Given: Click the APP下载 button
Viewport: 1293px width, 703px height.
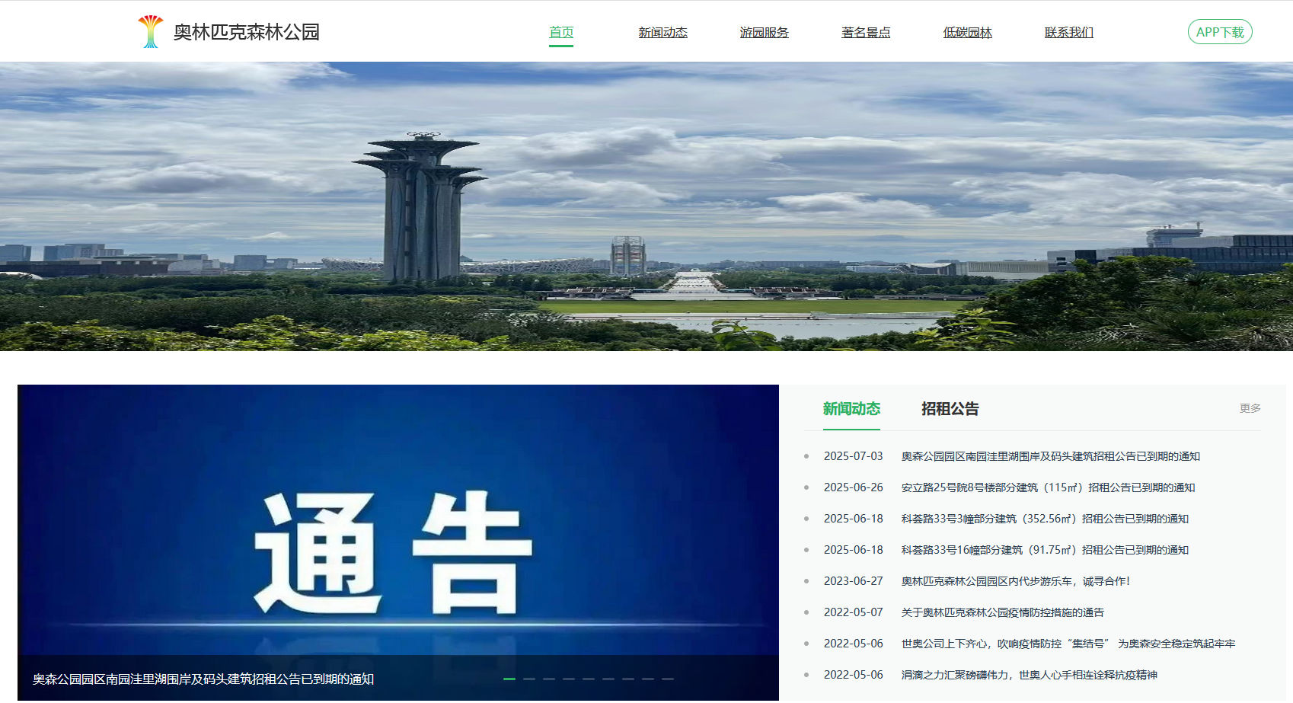Looking at the screenshot, I should pos(1220,31).
